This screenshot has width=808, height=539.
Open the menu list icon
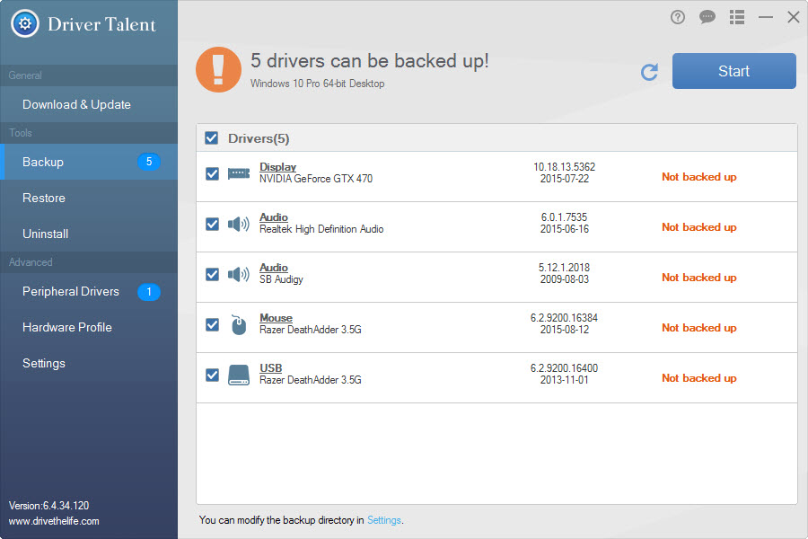[x=737, y=18]
